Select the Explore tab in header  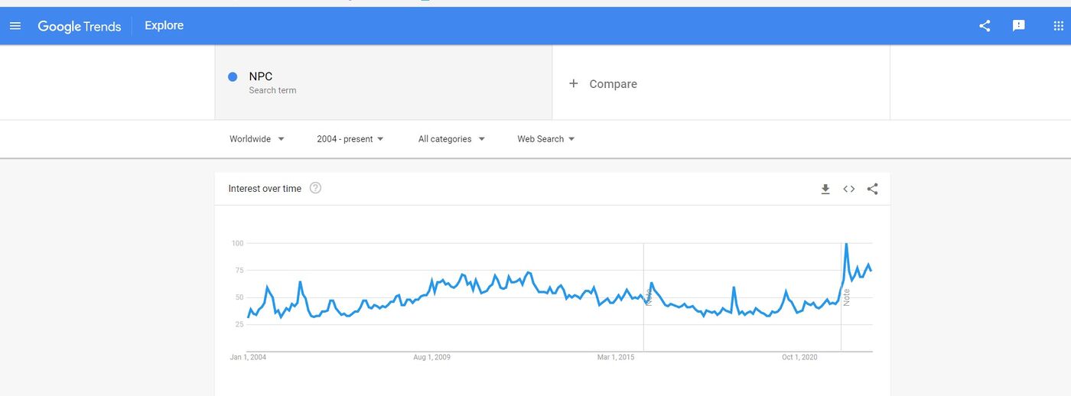[164, 26]
